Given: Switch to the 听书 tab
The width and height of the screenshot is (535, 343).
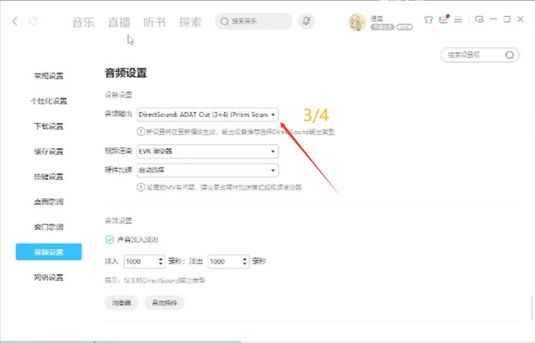Looking at the screenshot, I should pos(155,22).
